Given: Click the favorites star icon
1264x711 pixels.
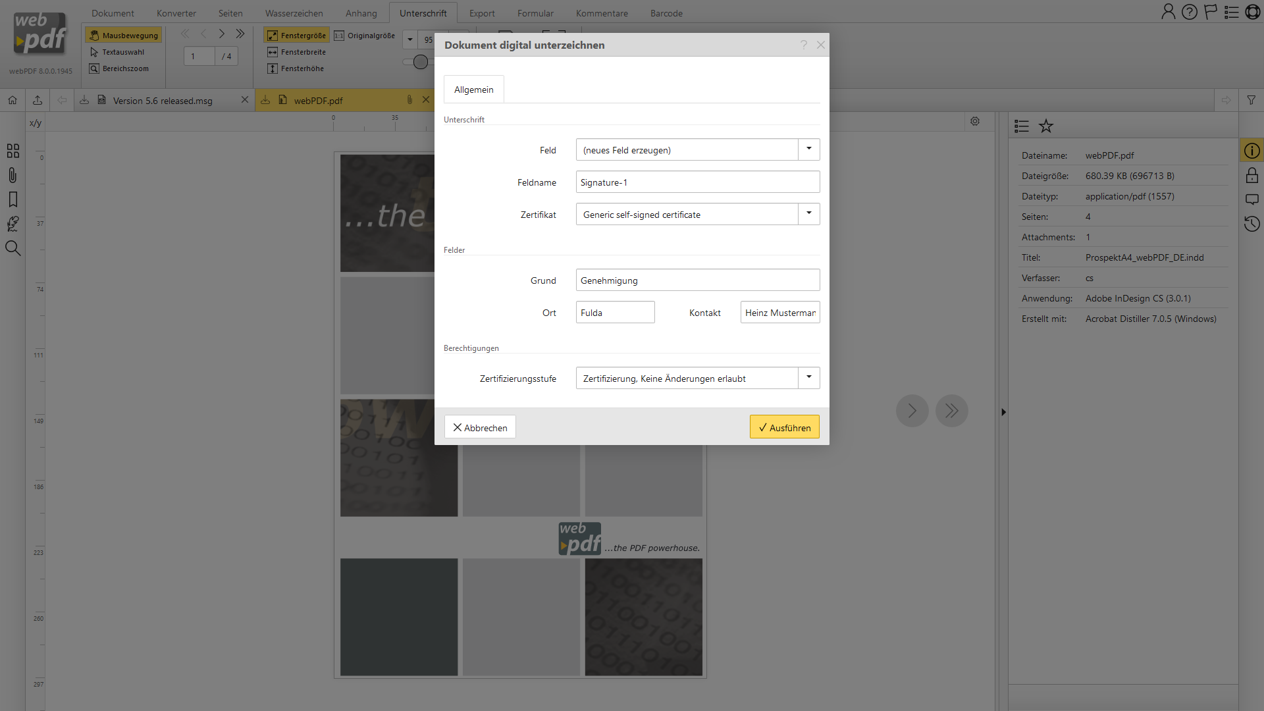Looking at the screenshot, I should point(1046,126).
